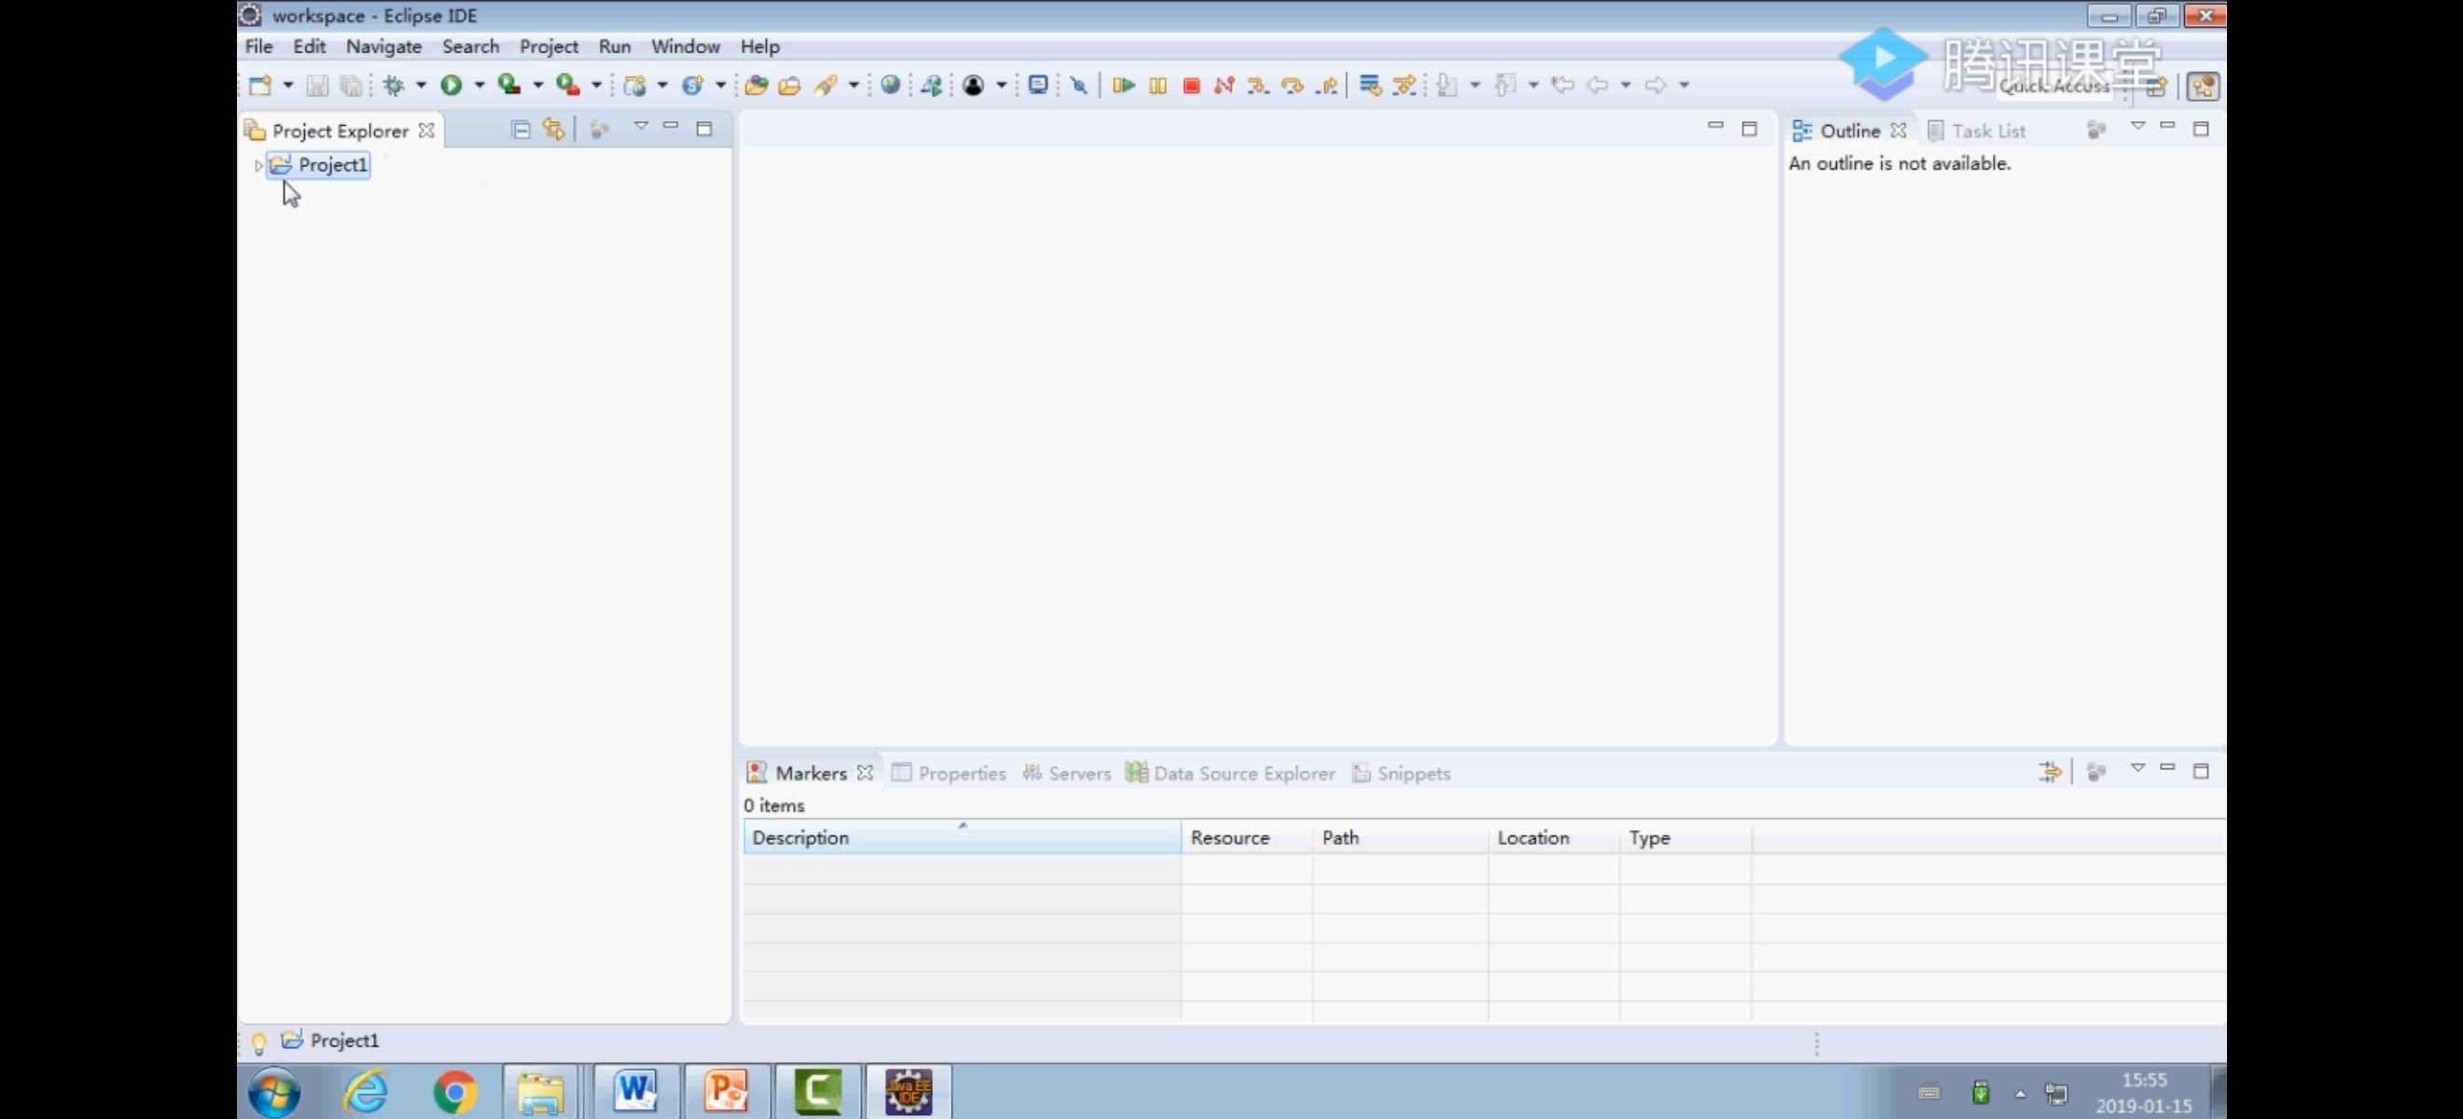Open the Debug configurations dropdown arrow
This screenshot has height=1119, width=2463.
pyautogui.click(x=421, y=85)
